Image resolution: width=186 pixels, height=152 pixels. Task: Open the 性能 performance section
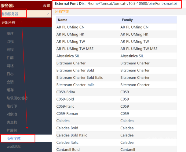(10, 58)
